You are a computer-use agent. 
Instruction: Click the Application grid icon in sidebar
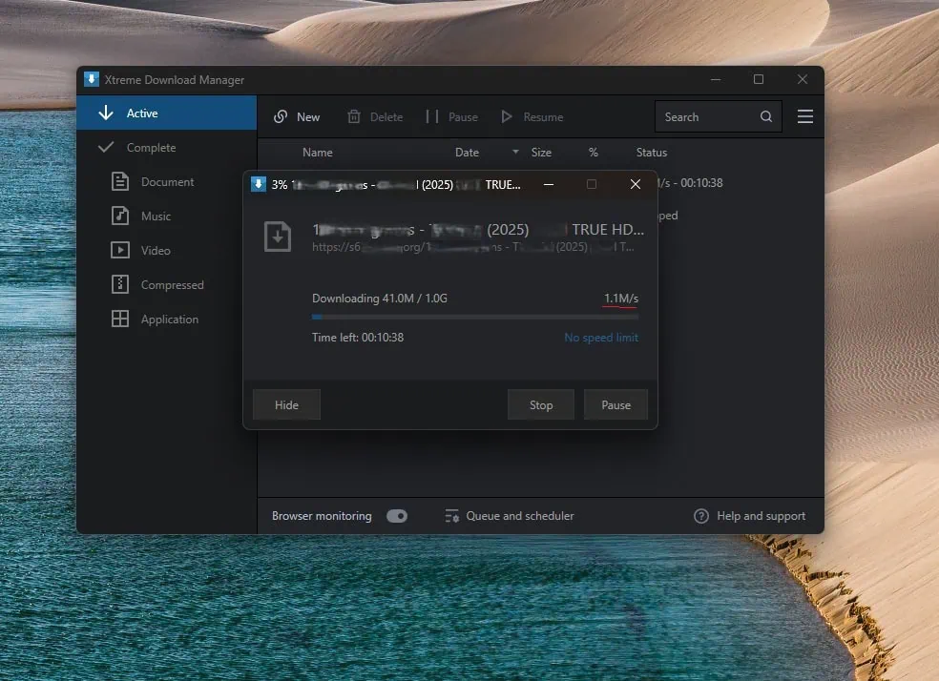pos(120,319)
